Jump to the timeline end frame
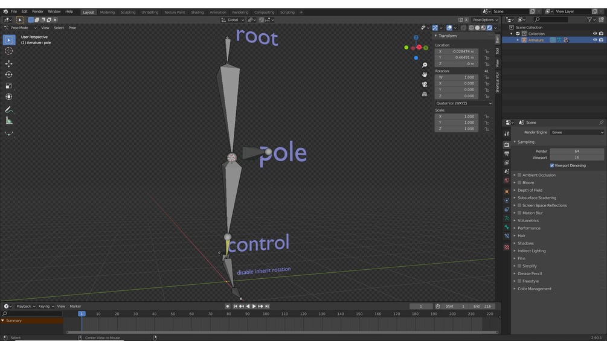The width and height of the screenshot is (607, 341). point(267,306)
